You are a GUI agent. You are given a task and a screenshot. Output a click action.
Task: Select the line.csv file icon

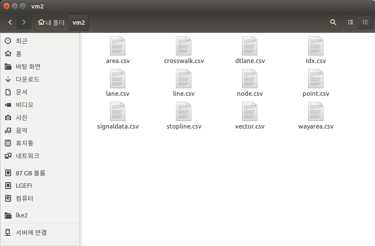pyautogui.click(x=183, y=79)
